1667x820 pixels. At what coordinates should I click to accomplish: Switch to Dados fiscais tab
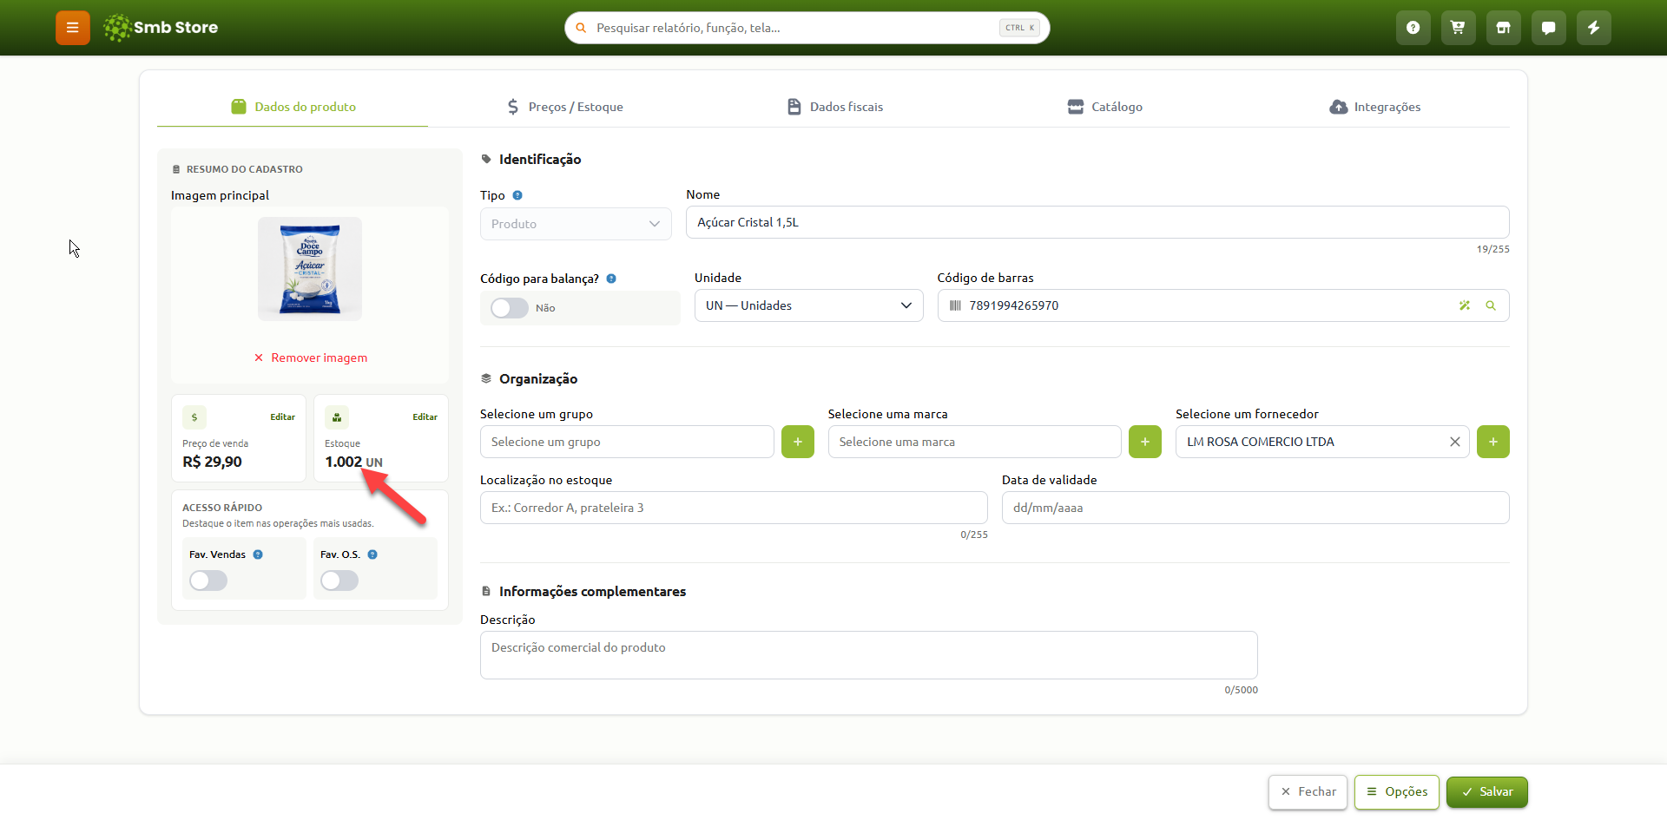coord(835,107)
